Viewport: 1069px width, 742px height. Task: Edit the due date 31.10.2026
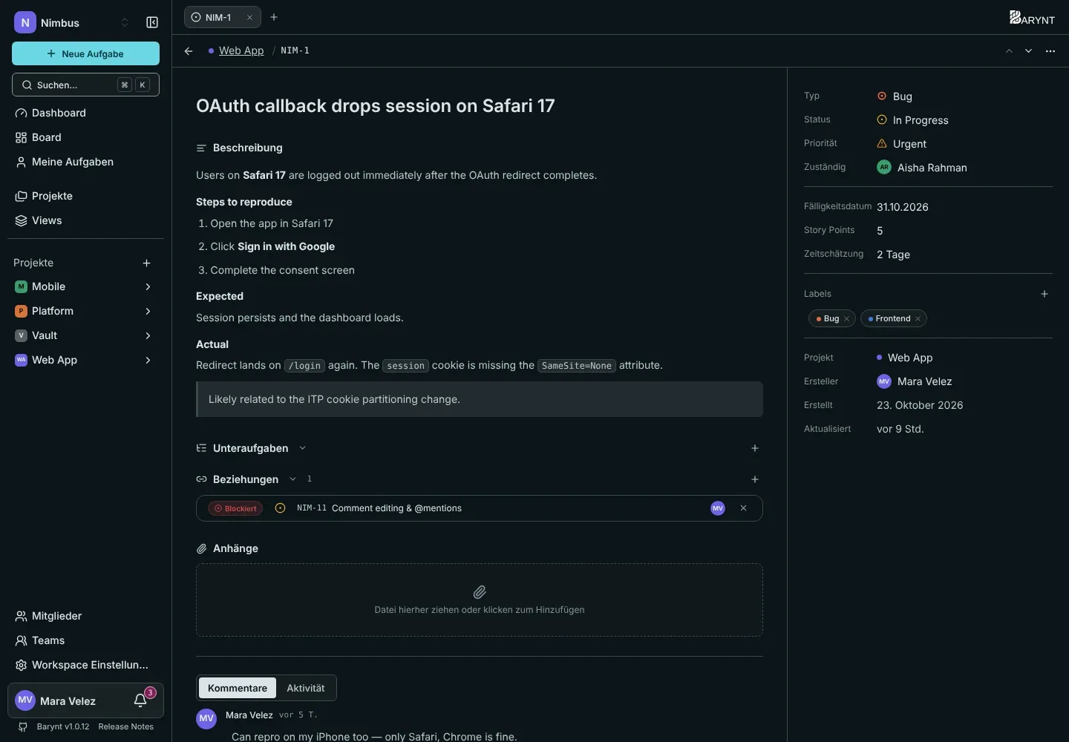point(903,207)
